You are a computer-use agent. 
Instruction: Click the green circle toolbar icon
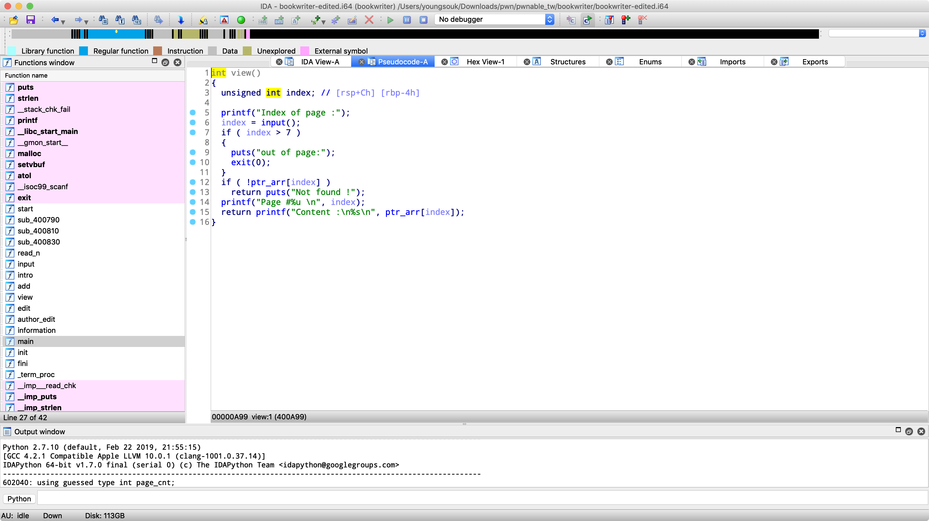click(x=241, y=20)
